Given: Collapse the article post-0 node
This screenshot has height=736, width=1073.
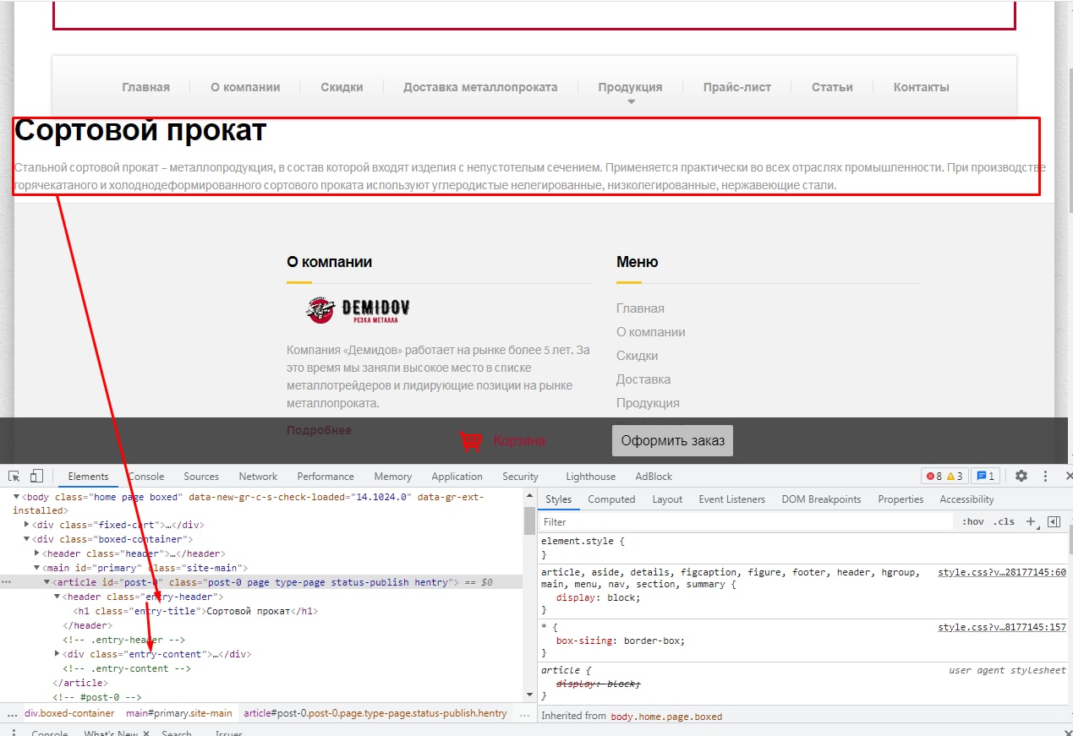Looking at the screenshot, I should [x=47, y=582].
